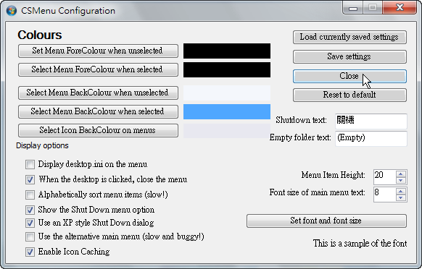Enable the alternative main menu option

30,236
